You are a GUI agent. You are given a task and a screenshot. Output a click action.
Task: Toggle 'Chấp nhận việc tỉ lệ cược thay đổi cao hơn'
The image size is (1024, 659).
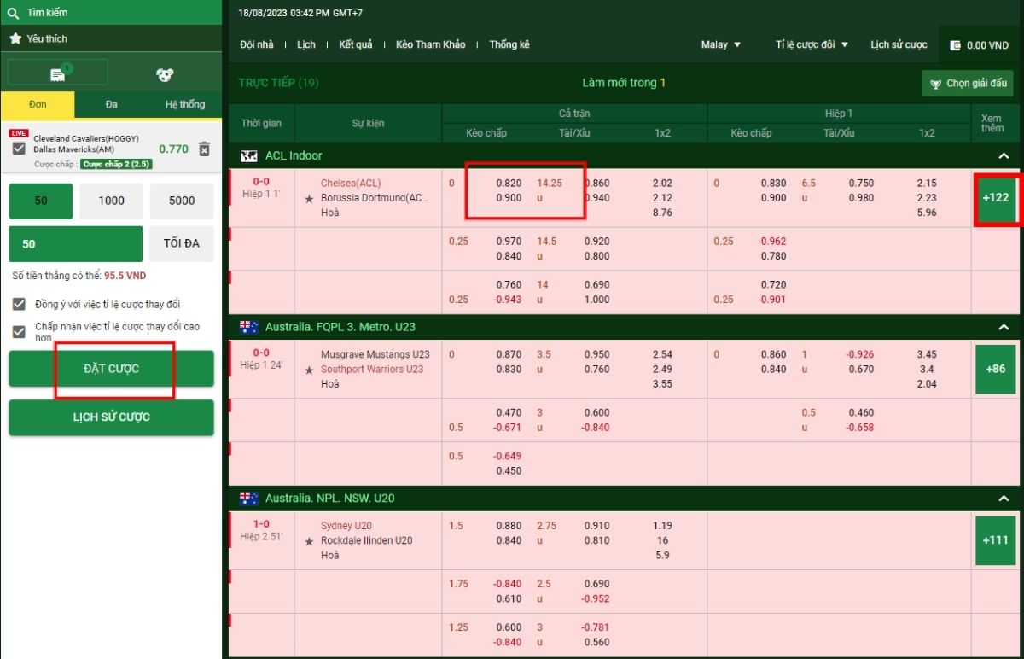pos(19,332)
